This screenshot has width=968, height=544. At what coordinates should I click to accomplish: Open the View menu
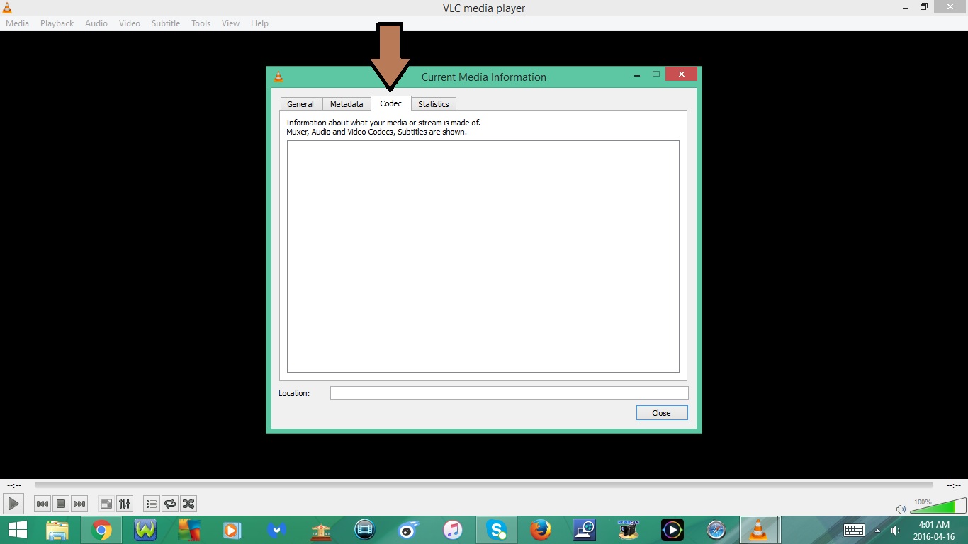click(x=231, y=23)
